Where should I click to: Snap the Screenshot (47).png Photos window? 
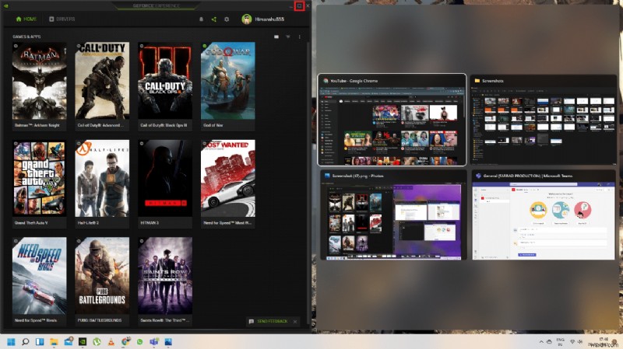click(x=393, y=215)
